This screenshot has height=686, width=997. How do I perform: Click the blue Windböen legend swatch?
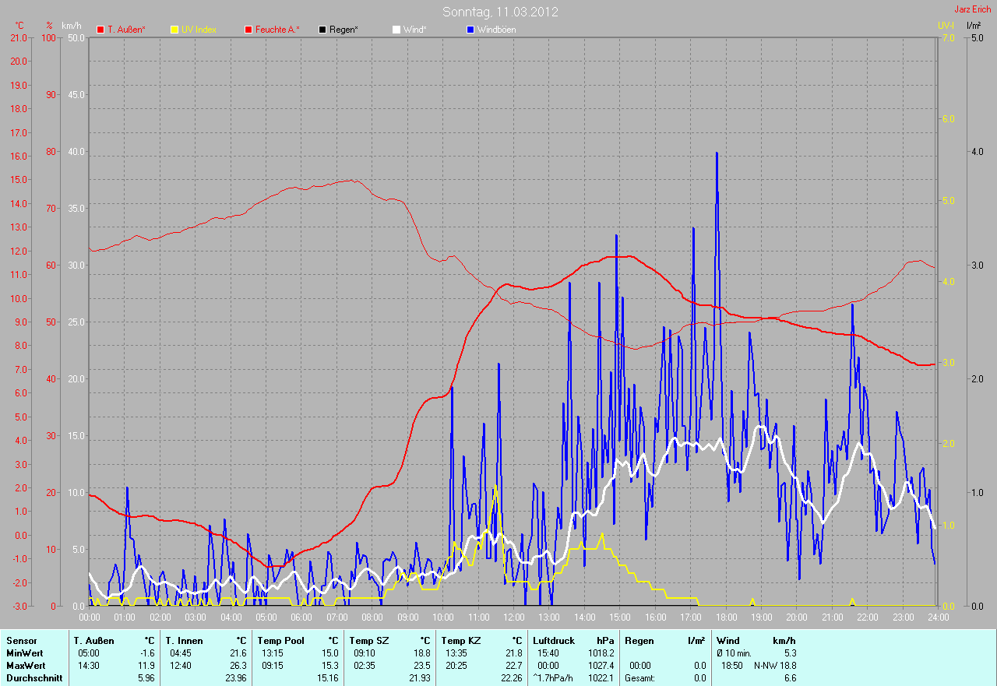470,30
